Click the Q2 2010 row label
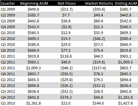 click(x=8, y=39)
